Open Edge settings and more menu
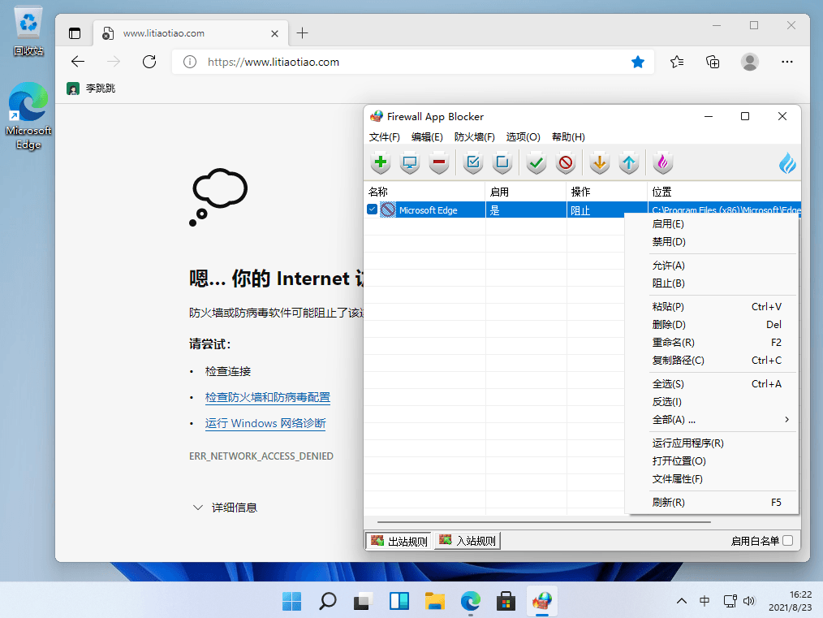Screen dimensions: 823x618 [786, 62]
